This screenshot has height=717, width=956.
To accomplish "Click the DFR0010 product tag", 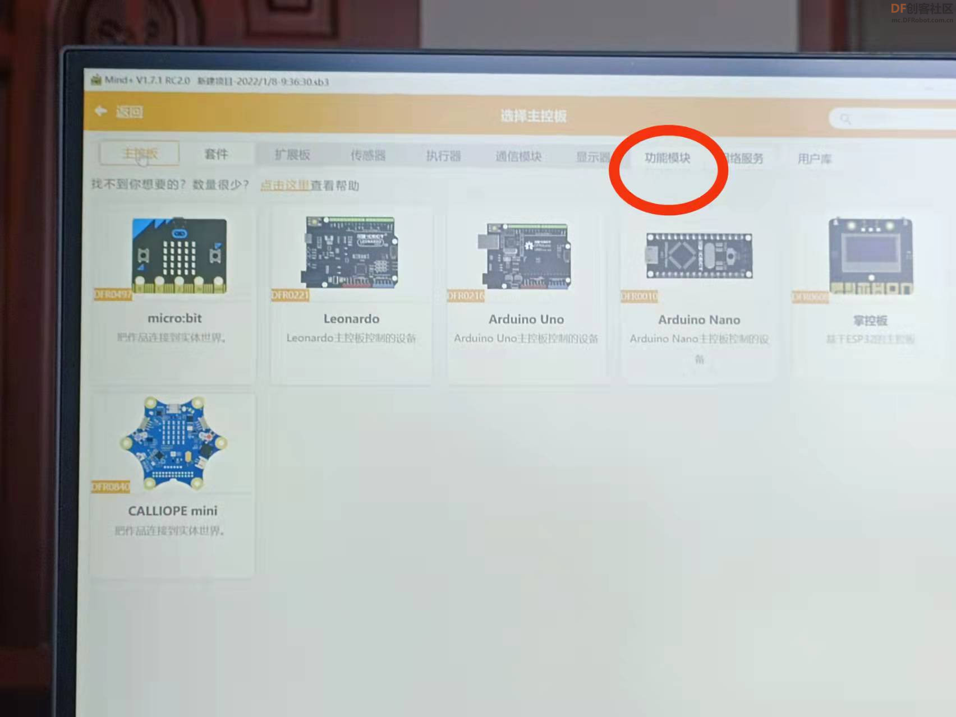I will click(640, 296).
